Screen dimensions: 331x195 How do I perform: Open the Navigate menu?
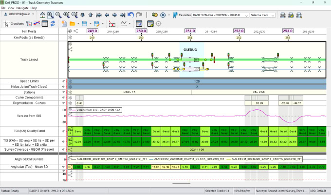click(22, 8)
